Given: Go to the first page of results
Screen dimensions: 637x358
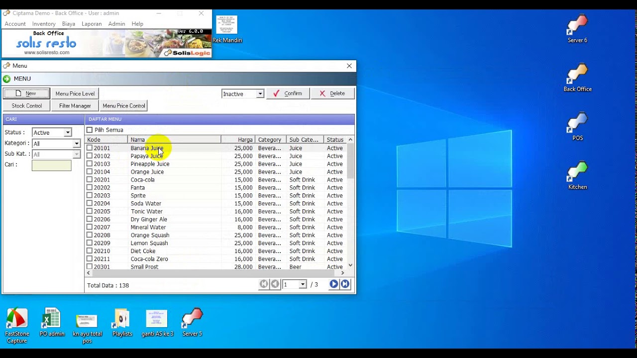Looking at the screenshot, I should click(x=264, y=284).
